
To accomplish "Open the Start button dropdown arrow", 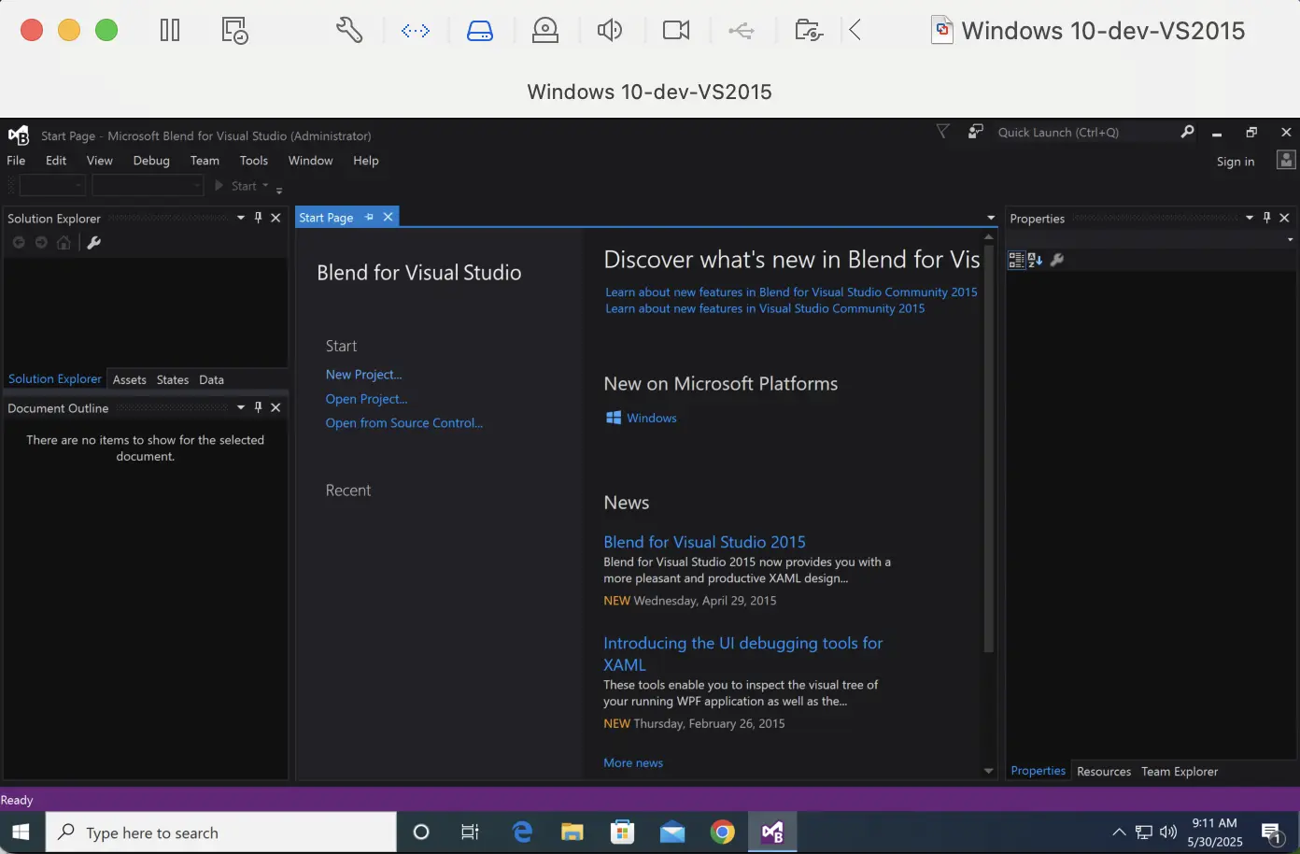I will tap(265, 185).
